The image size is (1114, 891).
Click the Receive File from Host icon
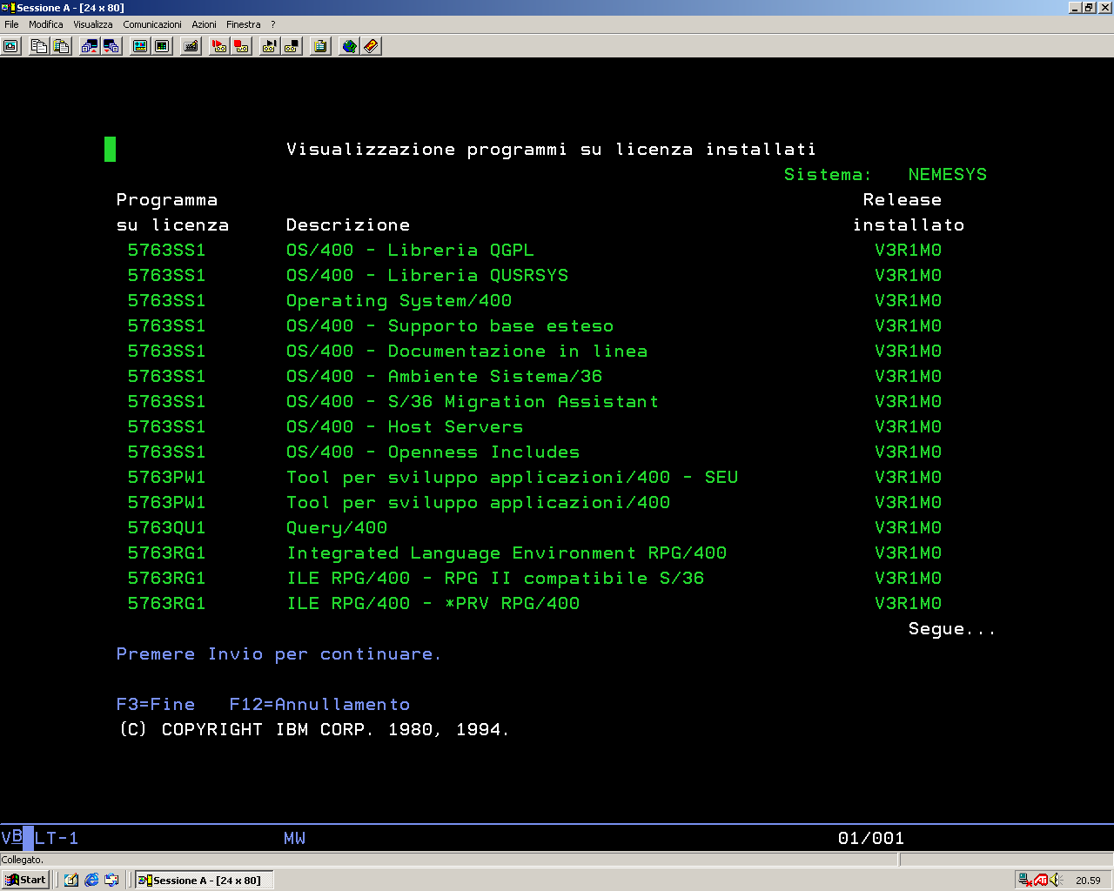coord(111,46)
